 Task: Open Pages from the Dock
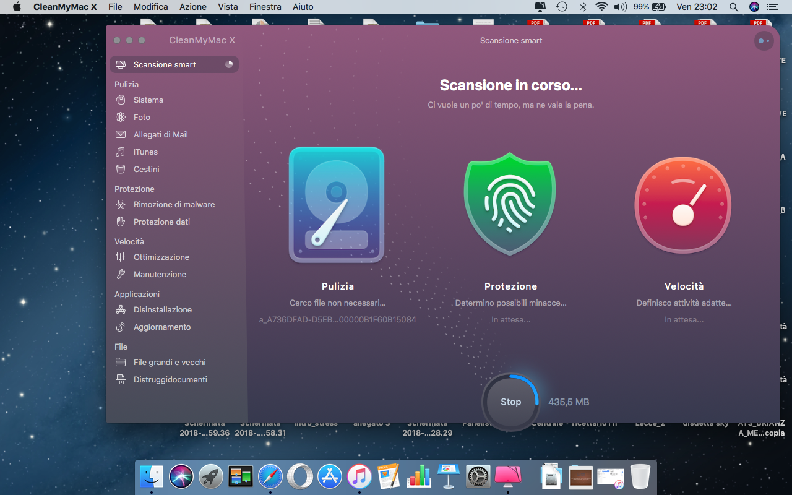click(x=389, y=476)
